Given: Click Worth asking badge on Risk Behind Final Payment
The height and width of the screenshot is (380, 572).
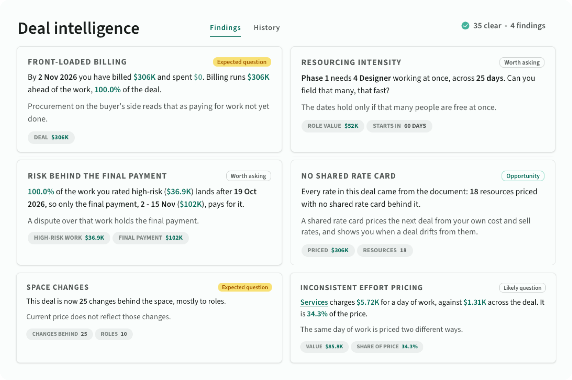Looking at the screenshot, I should pos(248,176).
